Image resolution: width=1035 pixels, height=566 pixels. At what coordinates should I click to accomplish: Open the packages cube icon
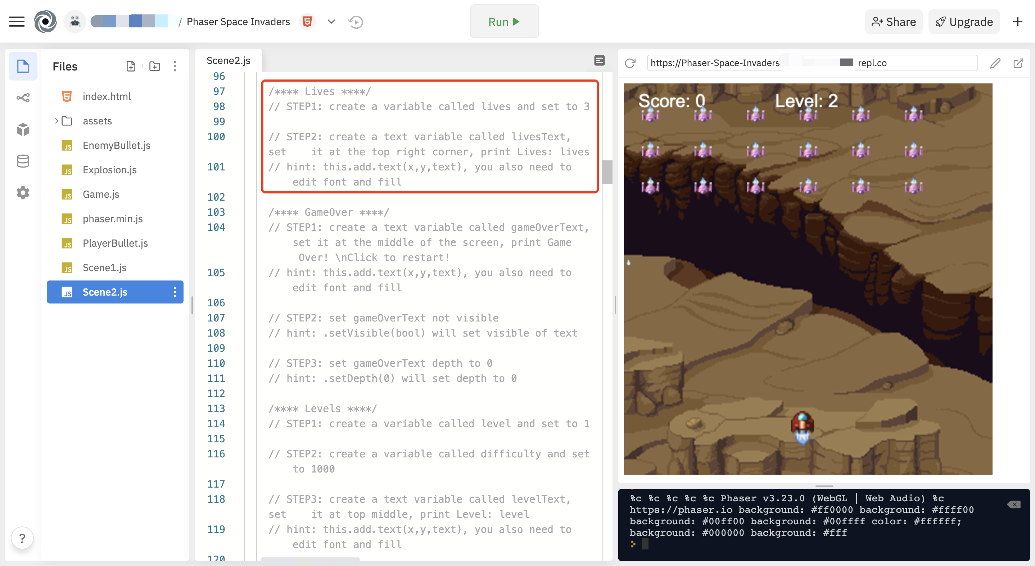pos(23,129)
